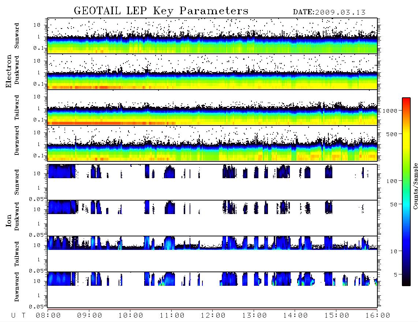The width and height of the screenshot is (418, 322).
Task: Click the "0.1" tick of the Electron Dawnward panel
Action: coord(38,156)
